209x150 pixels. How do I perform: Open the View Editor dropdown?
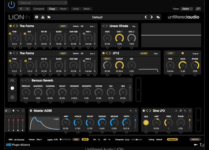pyautogui.click(x=187, y=9)
